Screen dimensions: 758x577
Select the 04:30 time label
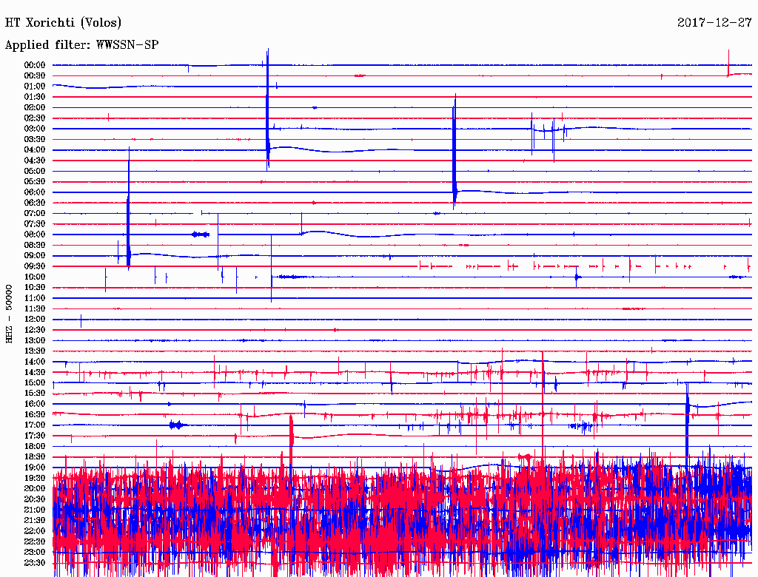click(x=35, y=161)
